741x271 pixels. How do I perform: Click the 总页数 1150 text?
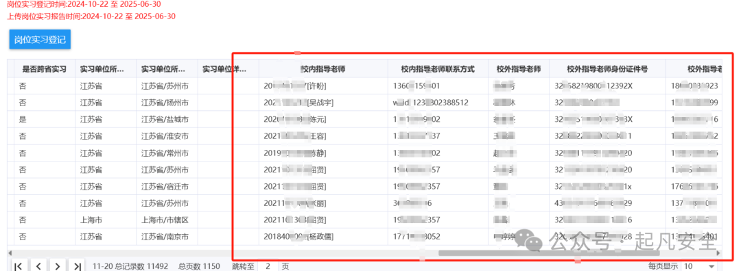coord(200,266)
